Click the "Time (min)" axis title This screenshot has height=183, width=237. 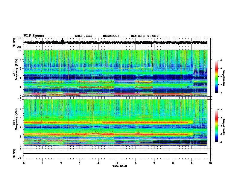[120, 166]
